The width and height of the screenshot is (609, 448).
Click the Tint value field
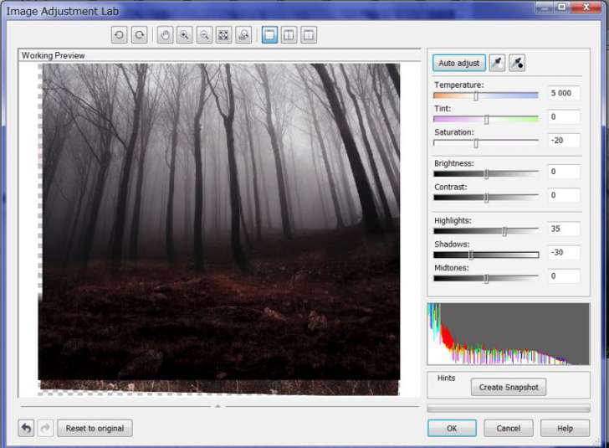point(564,116)
